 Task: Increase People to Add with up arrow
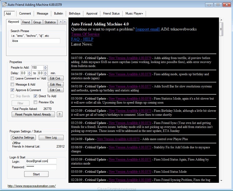[x=45, y=66]
